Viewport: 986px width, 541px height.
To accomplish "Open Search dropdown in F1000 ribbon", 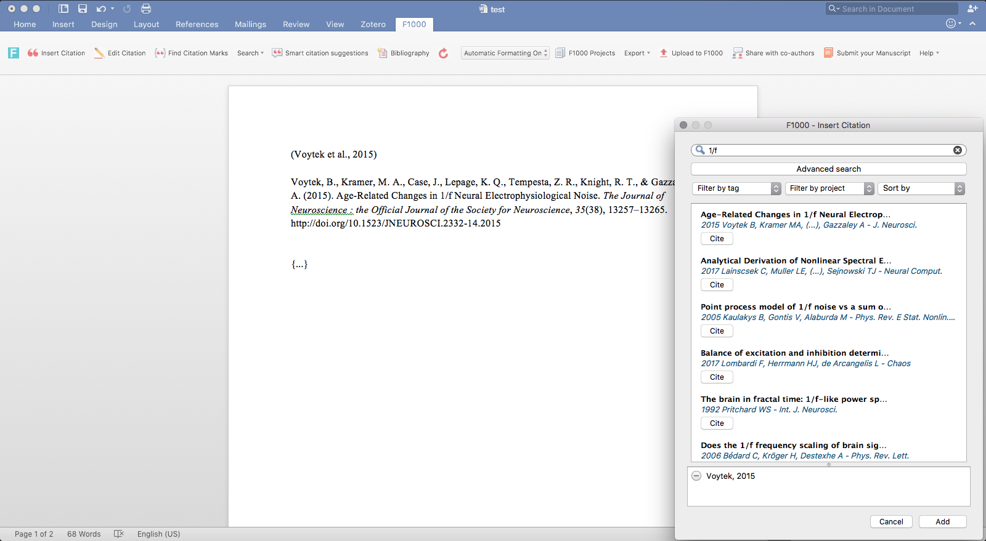I will click(x=250, y=53).
